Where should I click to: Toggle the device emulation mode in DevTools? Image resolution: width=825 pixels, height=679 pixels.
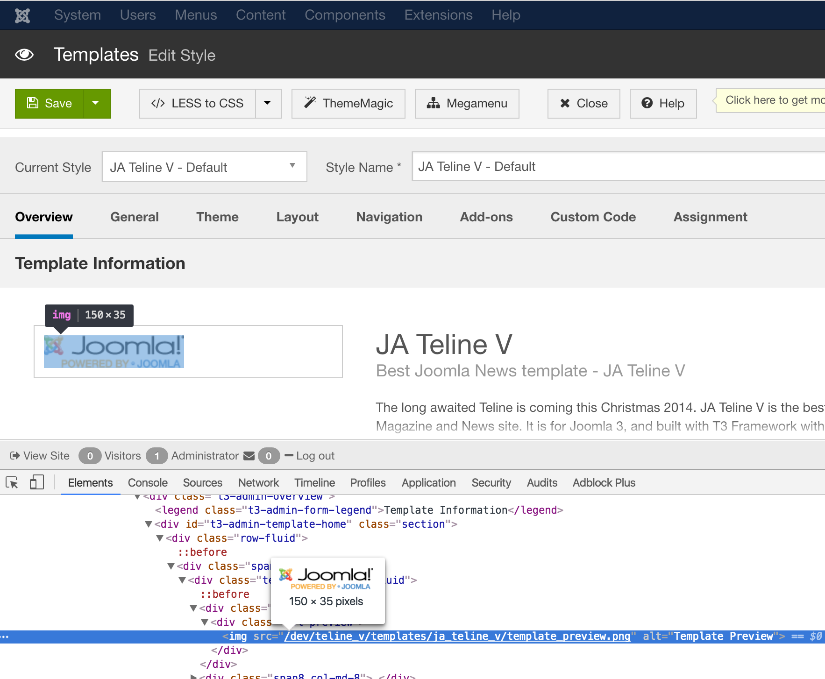[x=36, y=482]
